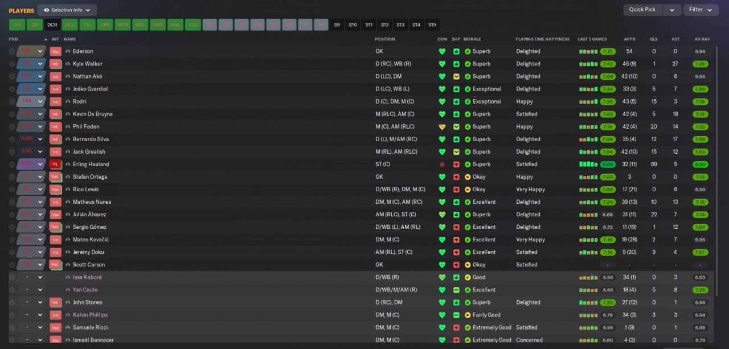Click the Quick Pick button
Image resolution: width=729 pixels, height=349 pixels.
(x=642, y=10)
